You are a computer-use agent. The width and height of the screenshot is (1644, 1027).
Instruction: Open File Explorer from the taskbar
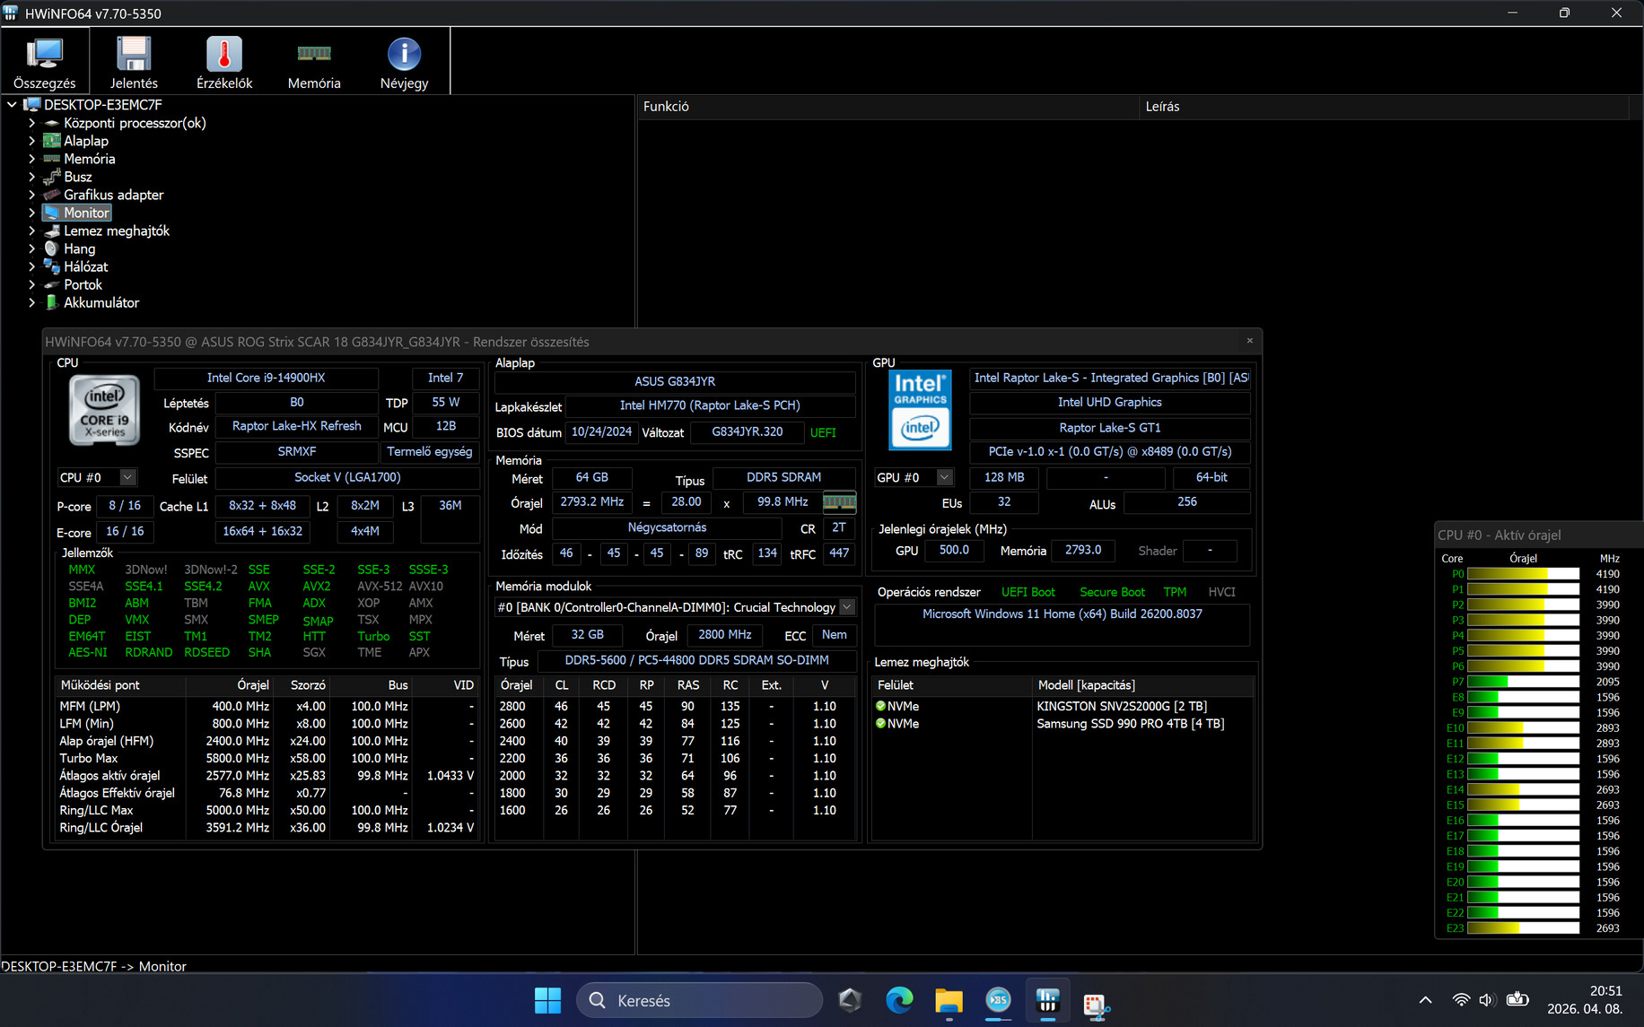(949, 1000)
